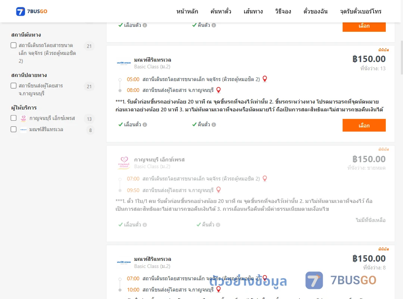Click เลื่อนตั๋ว info icon on 05:00 trip

145,125
